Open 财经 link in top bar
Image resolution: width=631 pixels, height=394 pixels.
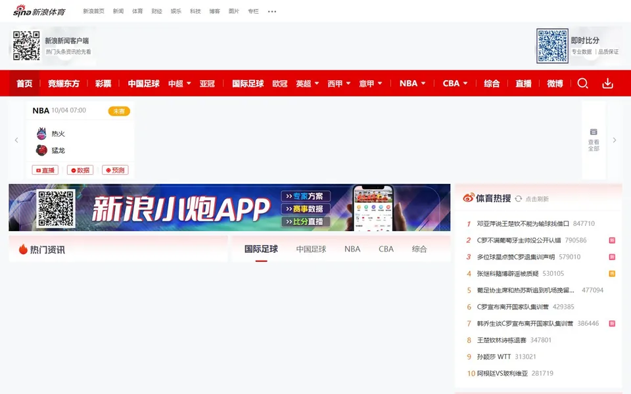[x=157, y=11]
